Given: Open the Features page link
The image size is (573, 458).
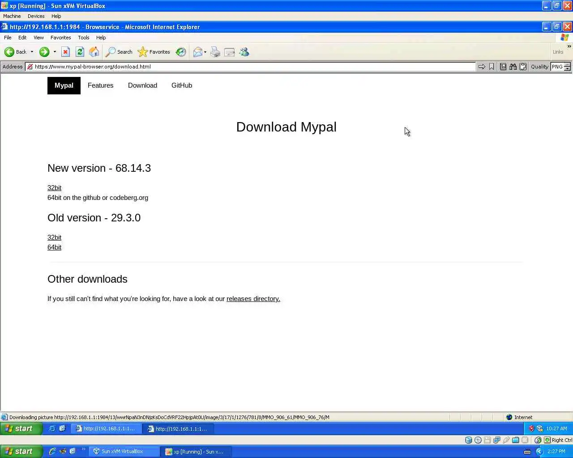Looking at the screenshot, I should pos(100,85).
